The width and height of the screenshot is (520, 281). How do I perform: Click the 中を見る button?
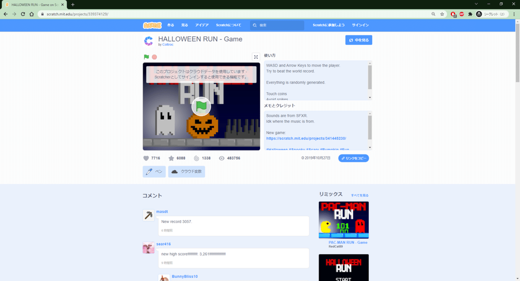(359, 40)
